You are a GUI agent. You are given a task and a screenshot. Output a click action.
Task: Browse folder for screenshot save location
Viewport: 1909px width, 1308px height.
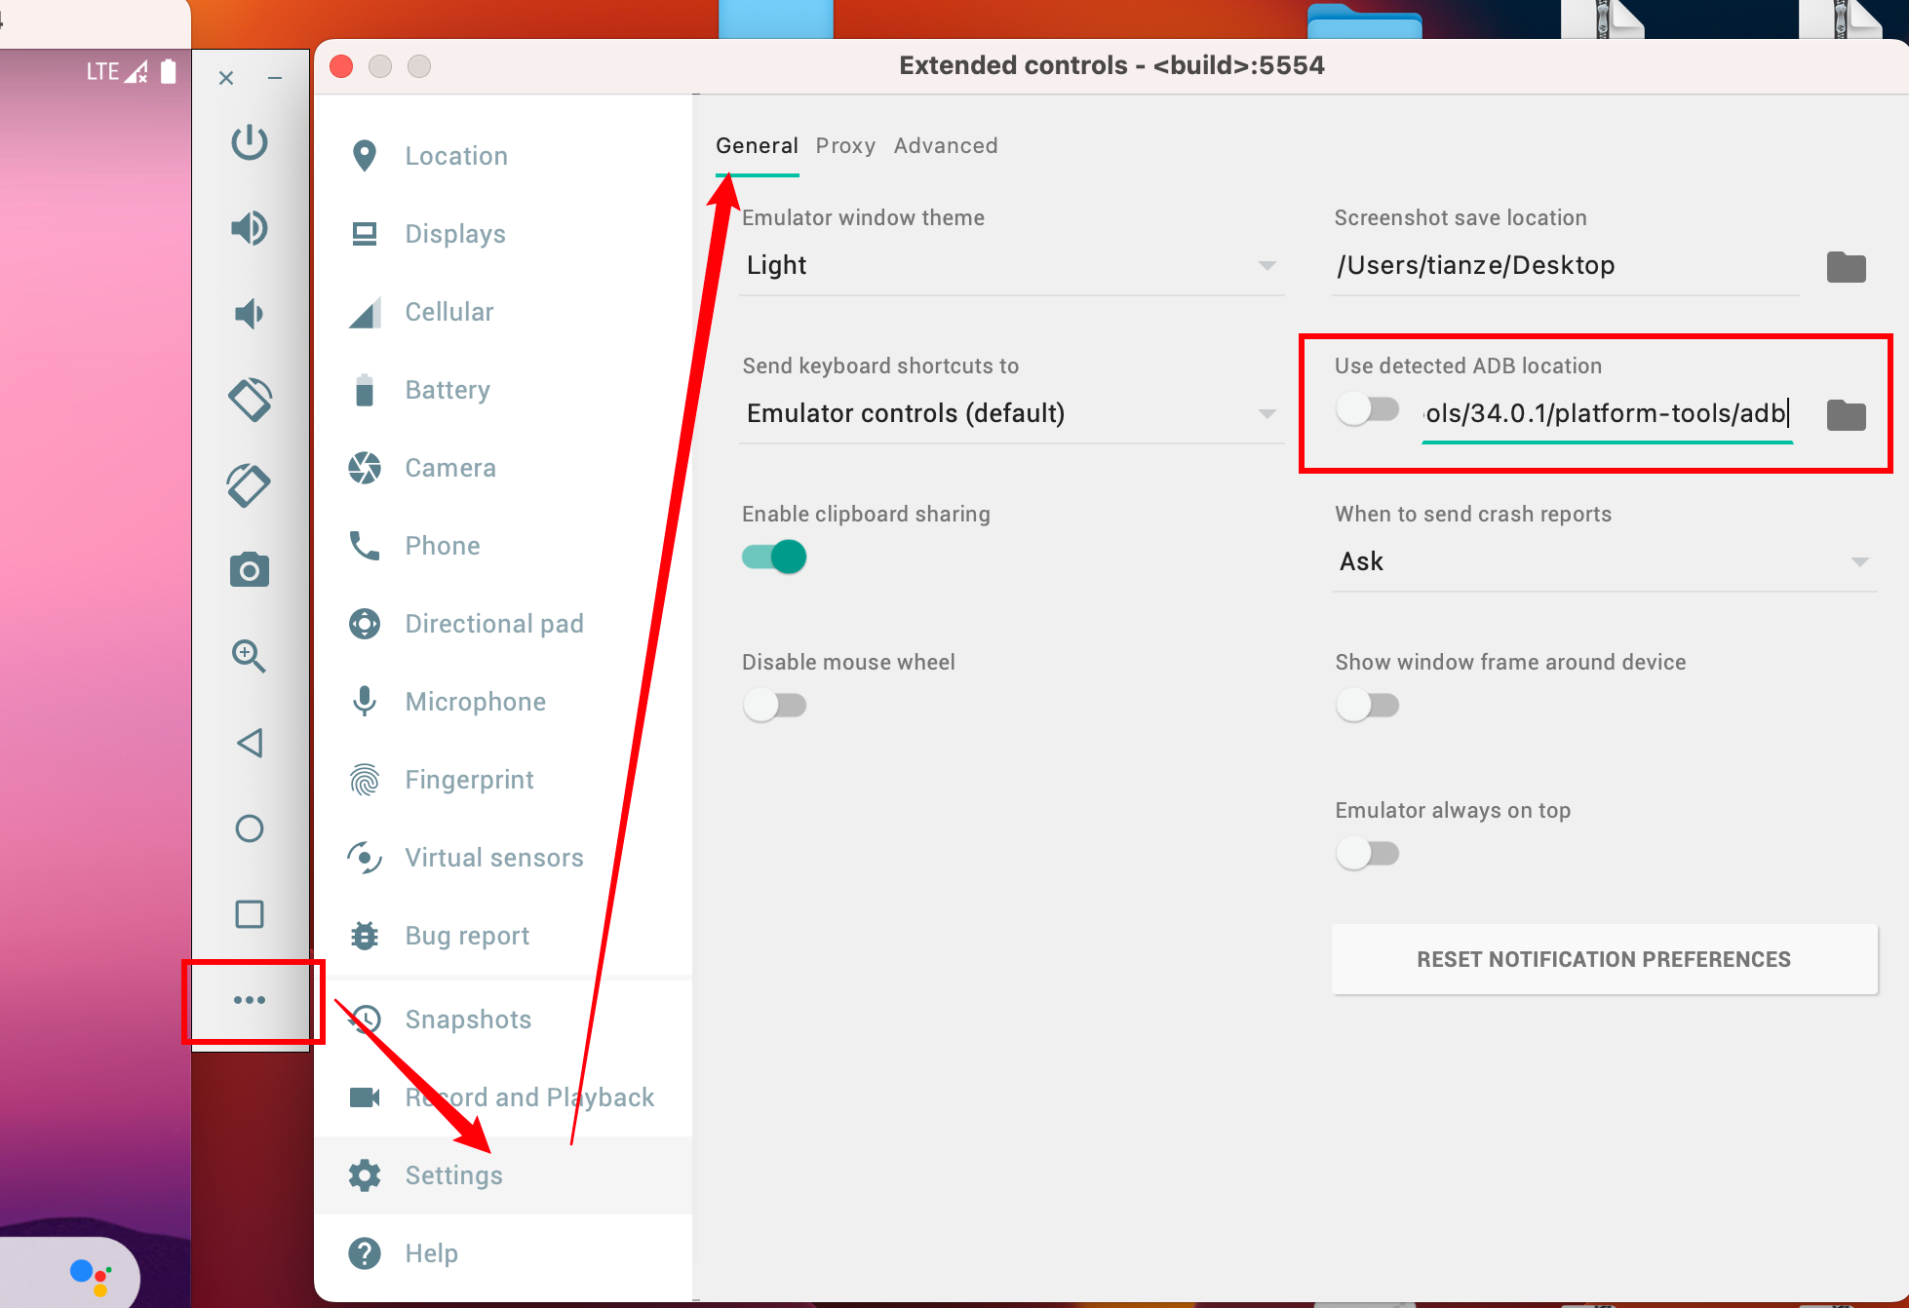click(1846, 266)
